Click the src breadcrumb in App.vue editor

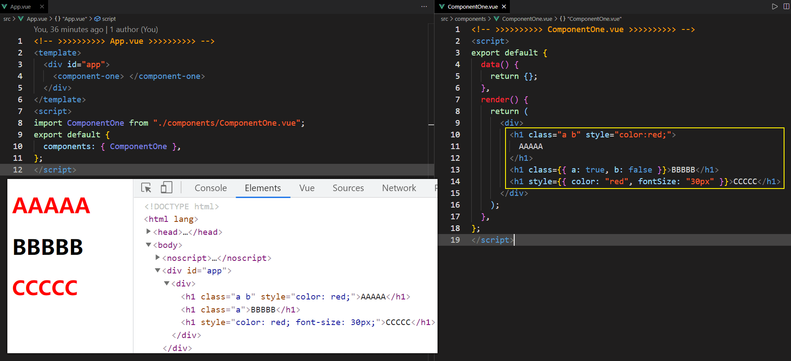point(7,19)
